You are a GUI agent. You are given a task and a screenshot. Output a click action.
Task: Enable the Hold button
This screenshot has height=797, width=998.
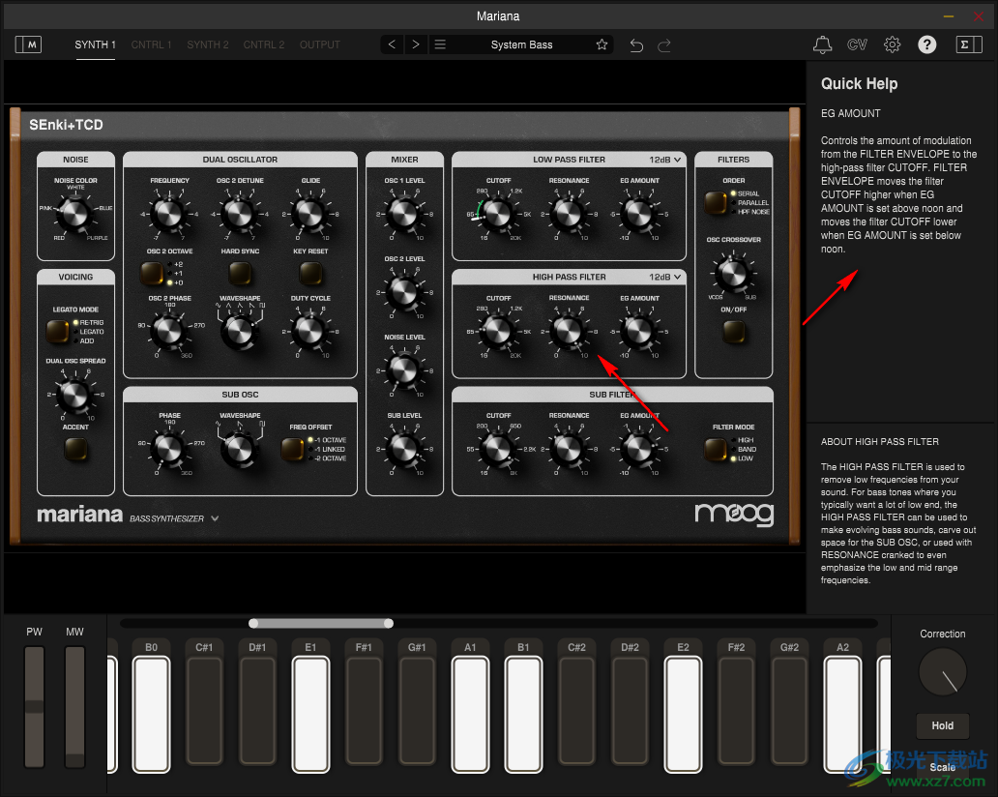point(942,725)
